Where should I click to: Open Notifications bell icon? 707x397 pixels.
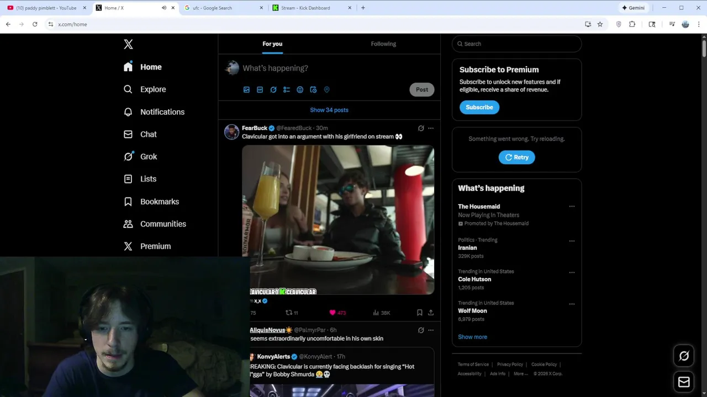[x=128, y=112]
